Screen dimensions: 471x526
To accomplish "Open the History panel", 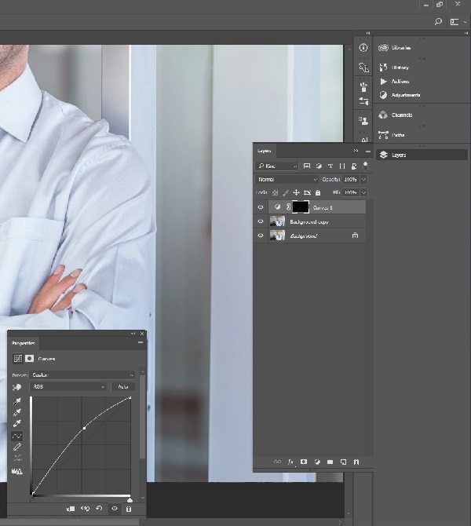I will pos(400,68).
